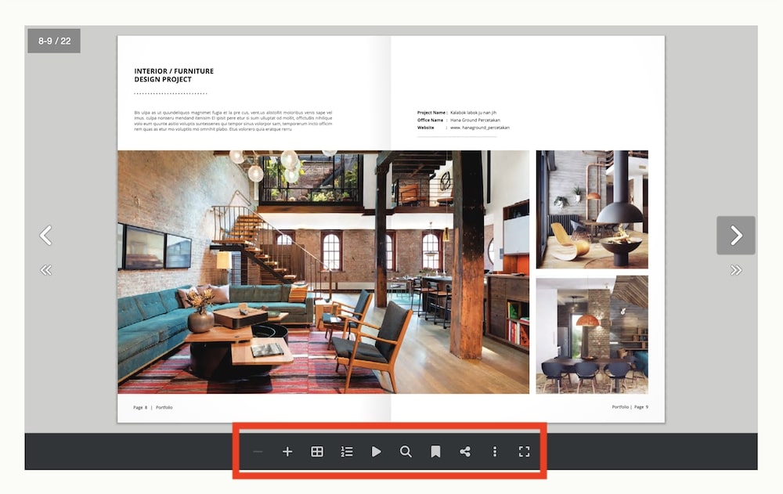Open the search tool
This screenshot has width=783, height=494.
[x=406, y=452]
